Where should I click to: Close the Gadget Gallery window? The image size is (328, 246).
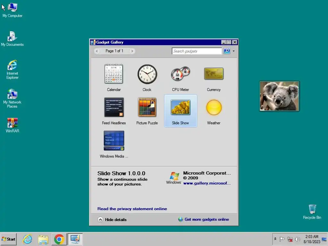click(235, 42)
